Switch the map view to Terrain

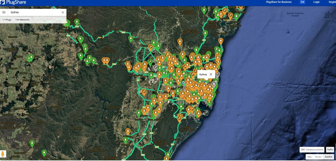(318, 157)
